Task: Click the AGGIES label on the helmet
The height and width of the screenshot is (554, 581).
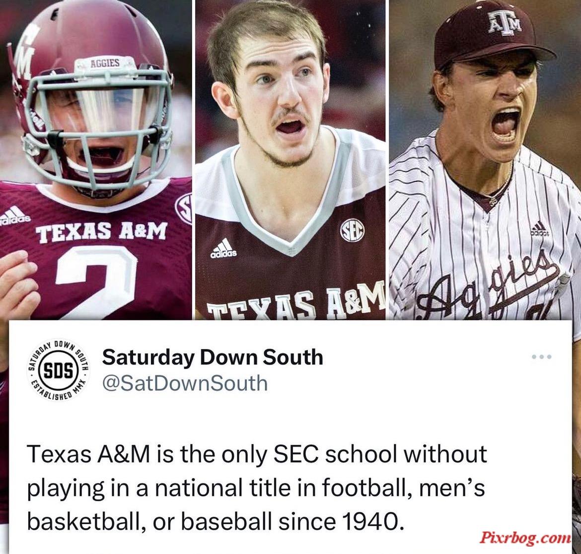Action: click(105, 63)
